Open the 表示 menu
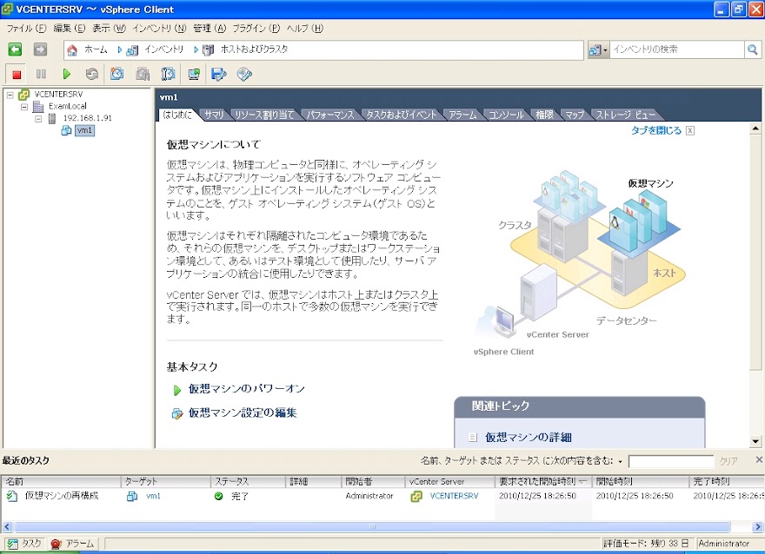Viewport: 765px width, 554px height. (x=110, y=29)
